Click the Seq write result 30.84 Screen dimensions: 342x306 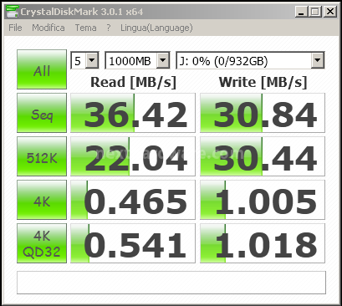263,113
